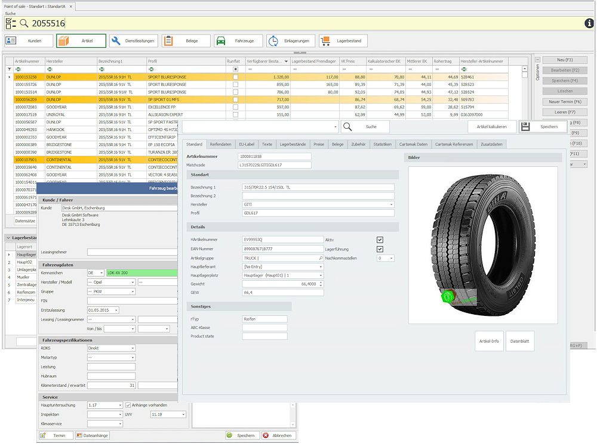The image size is (597, 447).
Task: Open the Hersteller GITI dropdown
Action: [391, 204]
